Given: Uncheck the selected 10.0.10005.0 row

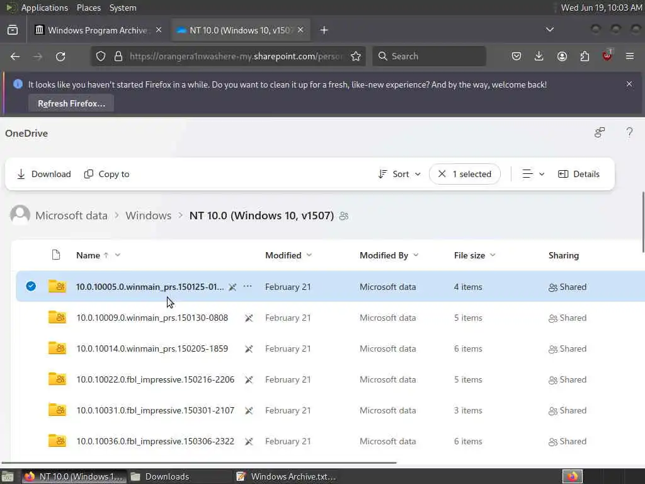Looking at the screenshot, I should (x=31, y=286).
